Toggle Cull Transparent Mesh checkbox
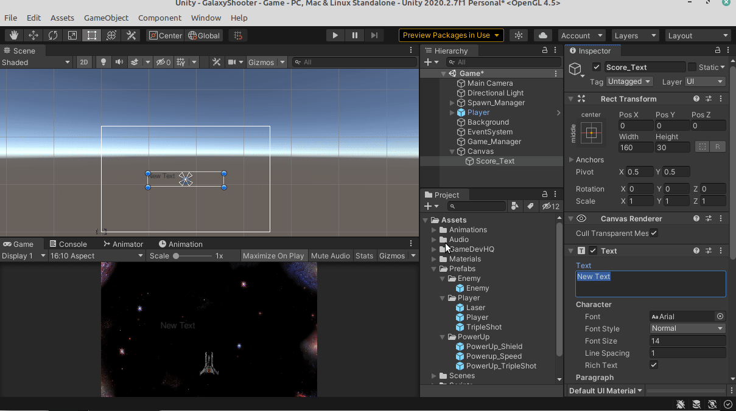 [654, 233]
